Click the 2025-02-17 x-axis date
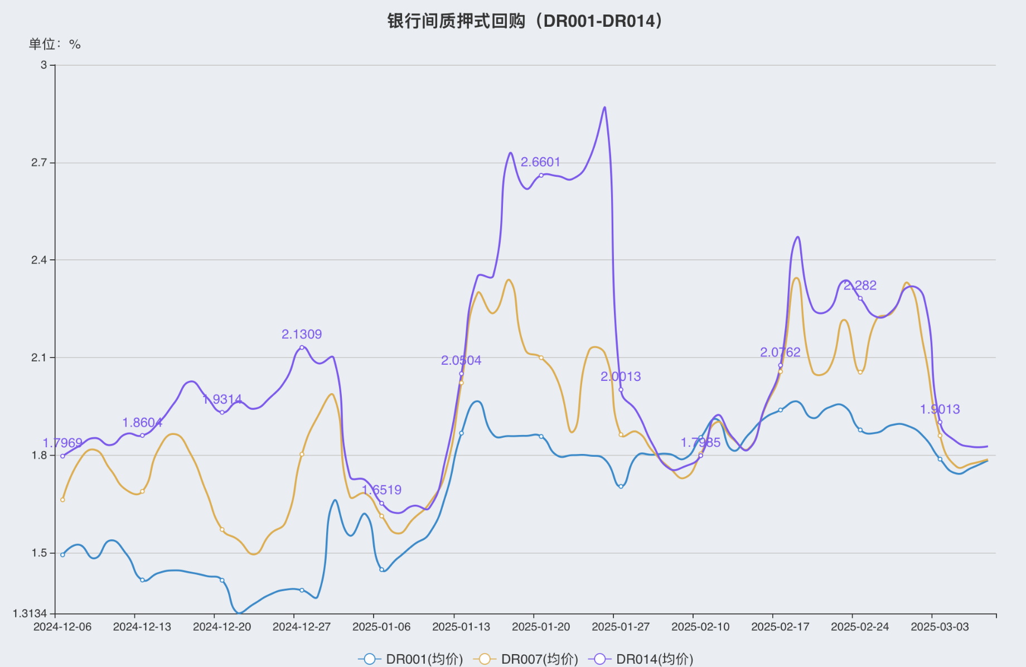The height and width of the screenshot is (667, 1026). pyautogui.click(x=780, y=626)
